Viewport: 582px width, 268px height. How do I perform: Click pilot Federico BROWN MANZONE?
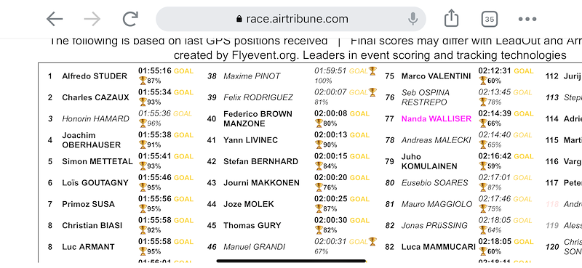click(x=258, y=118)
